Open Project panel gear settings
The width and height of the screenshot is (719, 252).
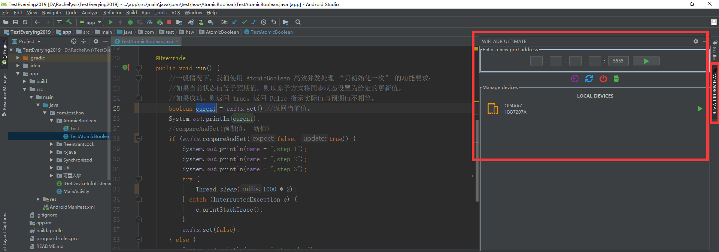(96, 41)
